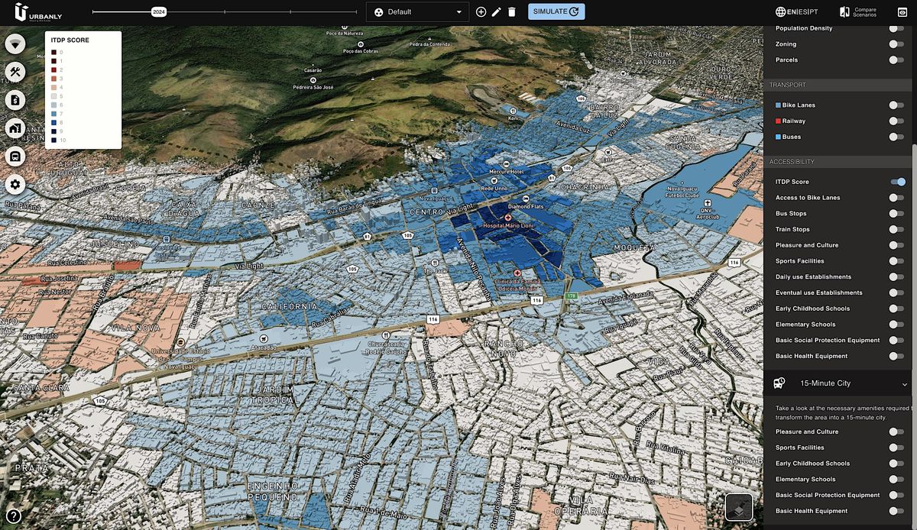Open the Default scenario dropdown
The image size is (917, 530).
click(x=417, y=11)
